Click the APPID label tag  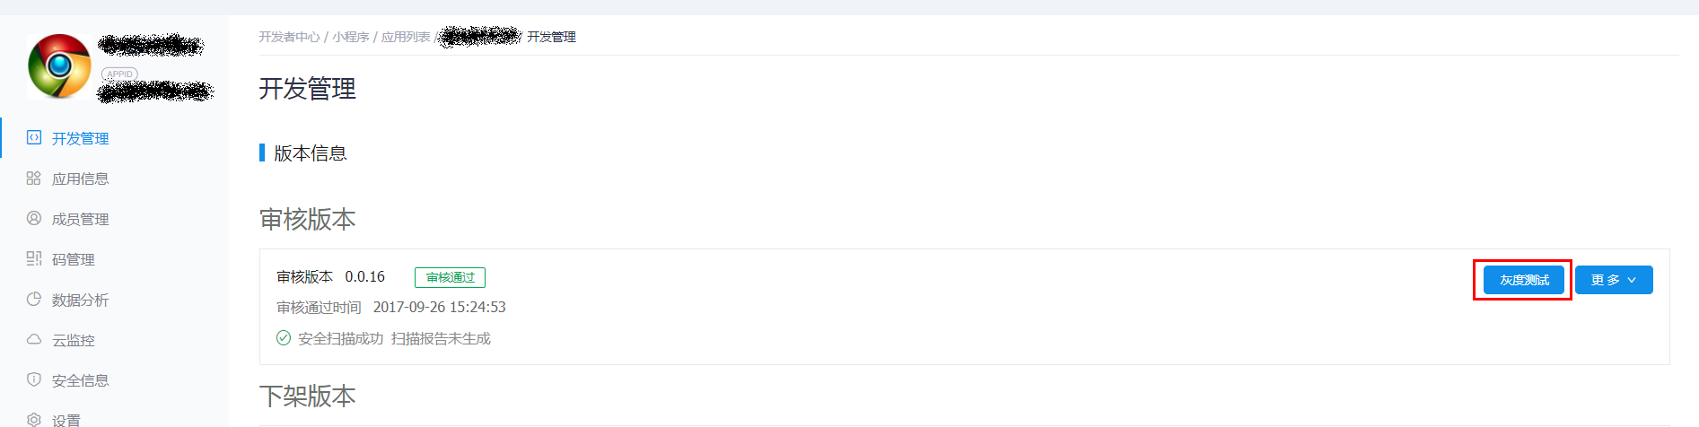click(x=119, y=74)
